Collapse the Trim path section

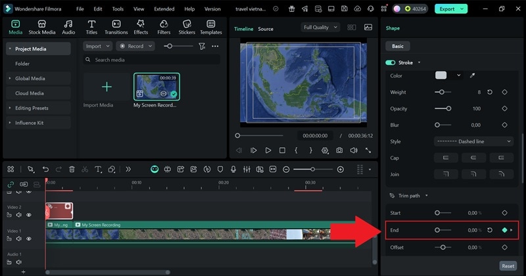coord(426,196)
